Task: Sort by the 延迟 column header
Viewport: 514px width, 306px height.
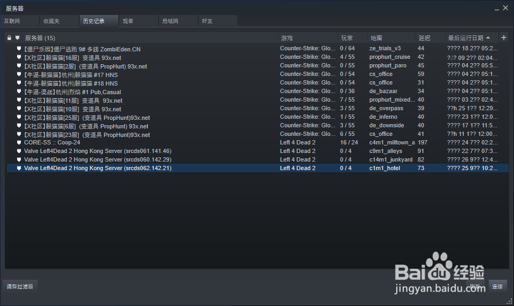Action: click(x=430, y=38)
